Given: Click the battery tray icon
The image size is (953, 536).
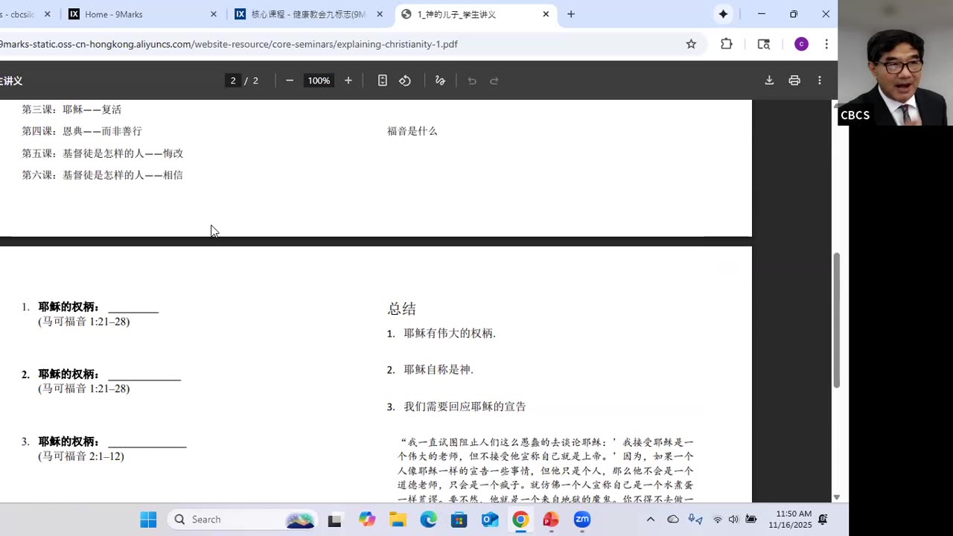Looking at the screenshot, I should (751, 520).
